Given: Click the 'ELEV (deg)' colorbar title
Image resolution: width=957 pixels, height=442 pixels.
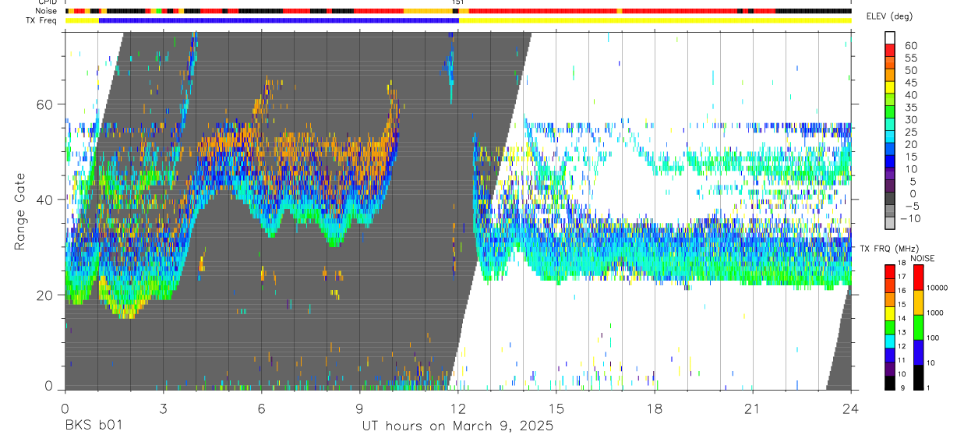Looking at the screenshot, I should click(890, 16).
